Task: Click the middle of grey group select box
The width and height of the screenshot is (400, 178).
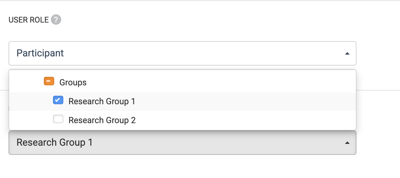Action: 182,143
